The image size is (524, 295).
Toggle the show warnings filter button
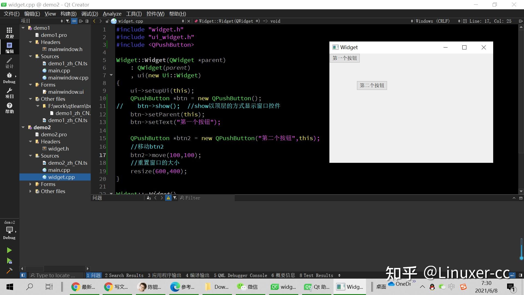point(168,198)
